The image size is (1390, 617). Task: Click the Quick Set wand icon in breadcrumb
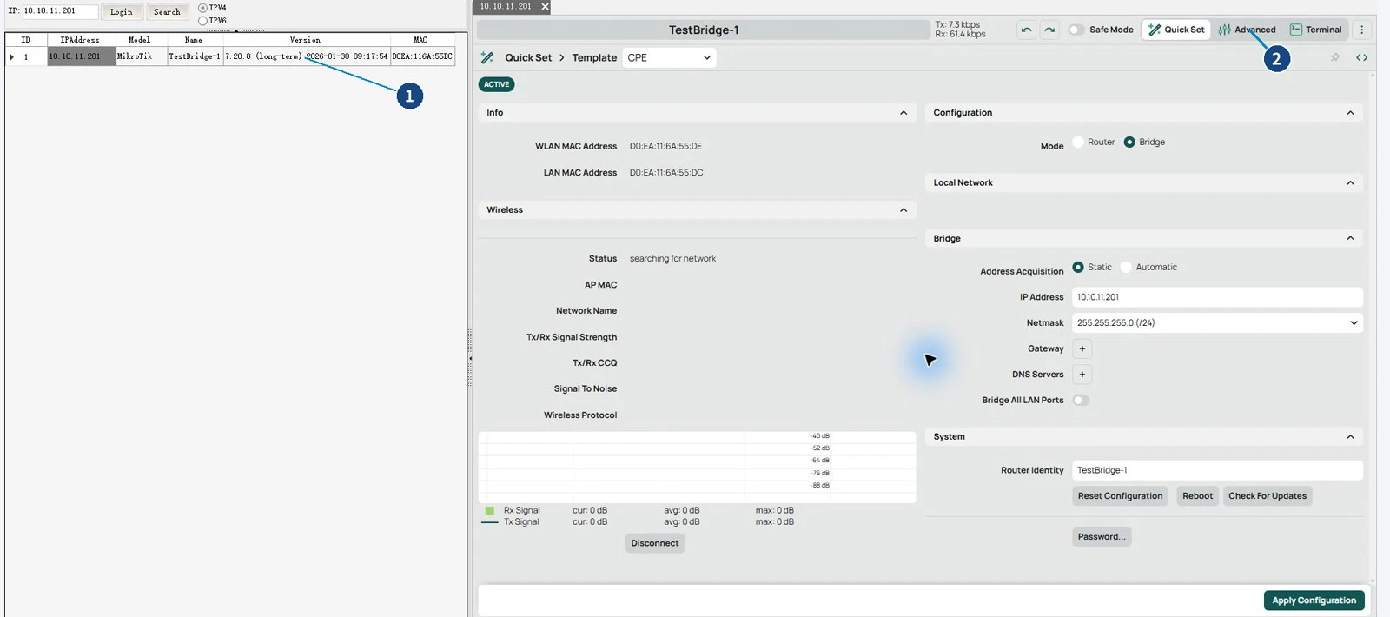pyautogui.click(x=487, y=57)
